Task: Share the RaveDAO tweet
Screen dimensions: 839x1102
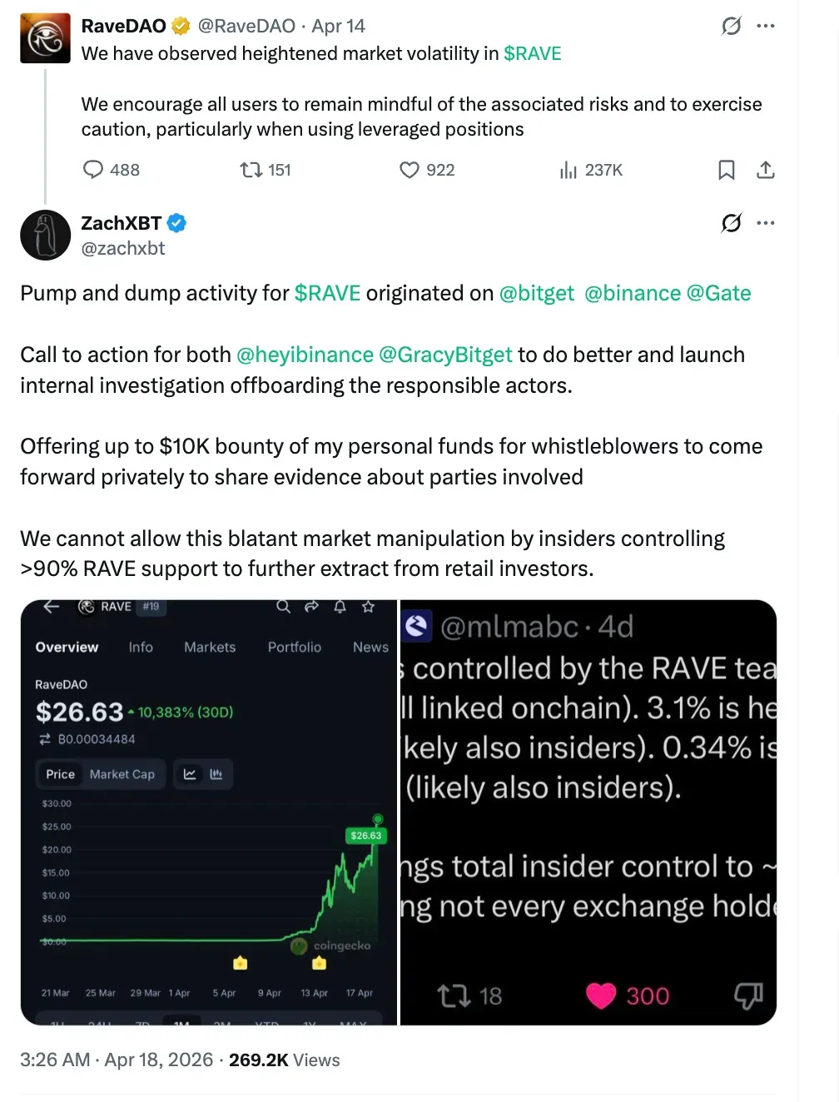Action: [x=766, y=170]
